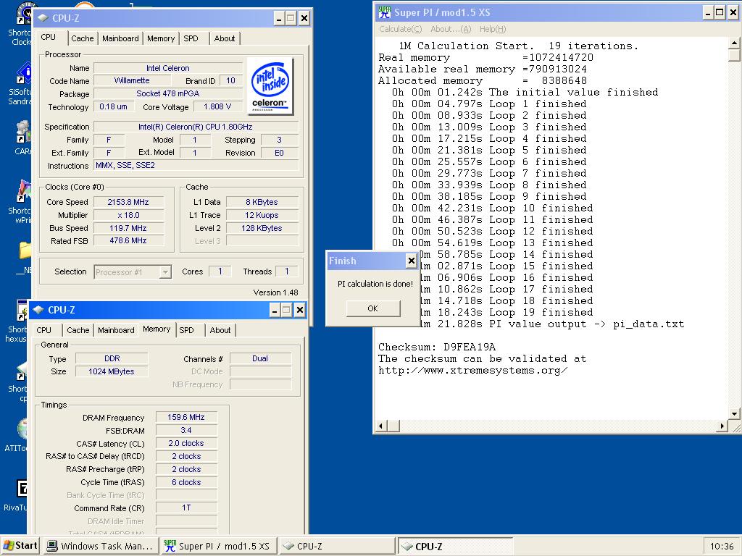This screenshot has width=742, height=556.
Task: Click the Command Rate value 1T
Action: point(186,507)
